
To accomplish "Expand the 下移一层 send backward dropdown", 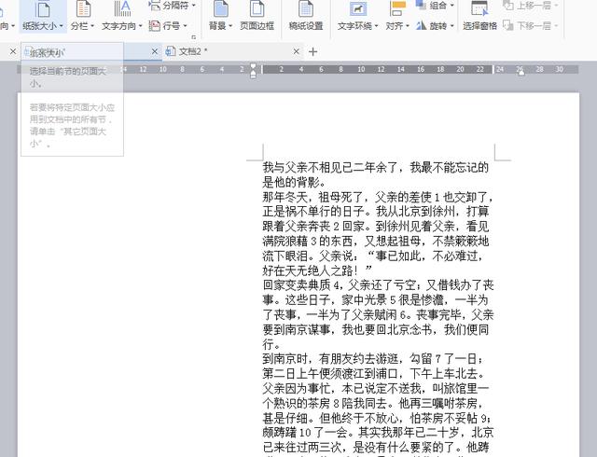I will click(556, 26).
